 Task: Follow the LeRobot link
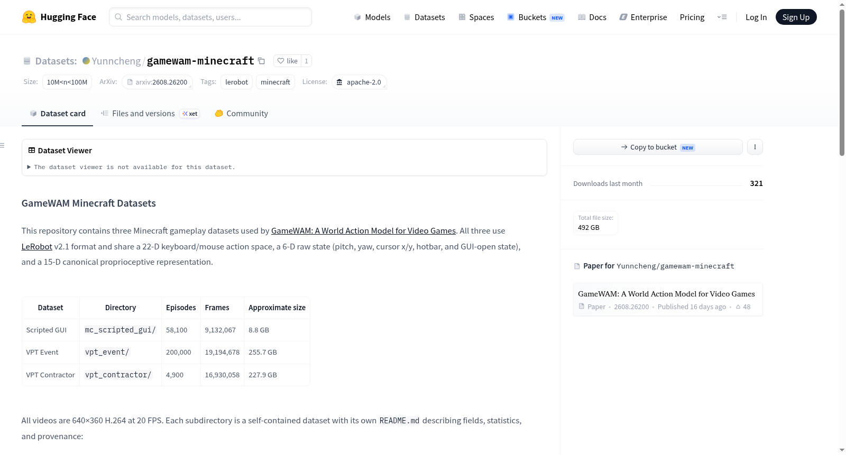37,246
